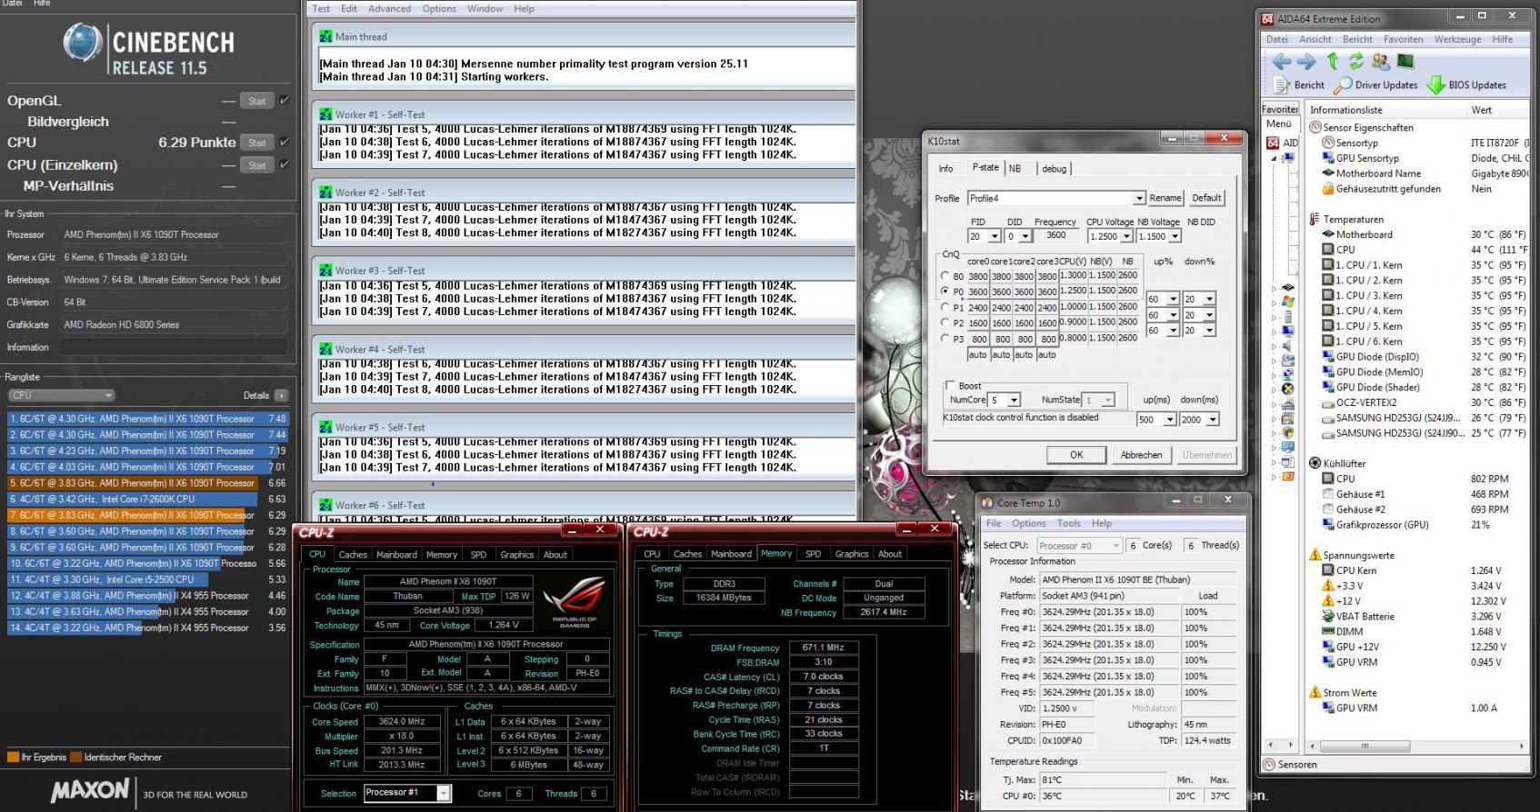Click Spannungswerte warning icon
Screen dimensions: 1540x812
pyautogui.click(x=1315, y=555)
